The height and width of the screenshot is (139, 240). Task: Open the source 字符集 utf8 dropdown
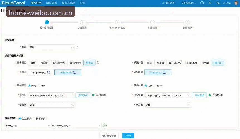point(51,105)
